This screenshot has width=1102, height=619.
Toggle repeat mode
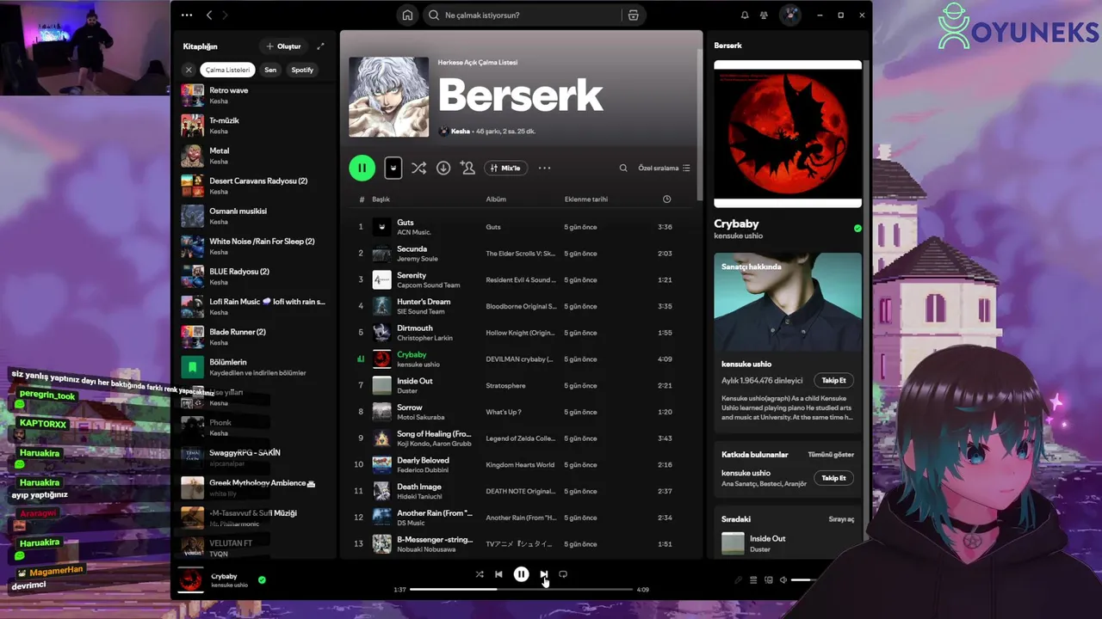tap(563, 574)
